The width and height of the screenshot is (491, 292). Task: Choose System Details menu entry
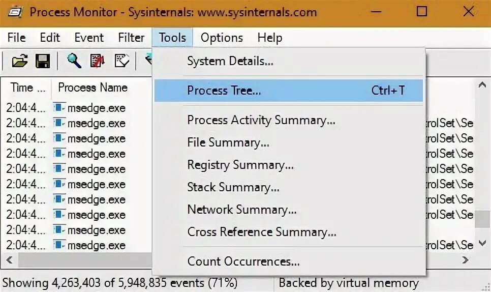[230, 62]
